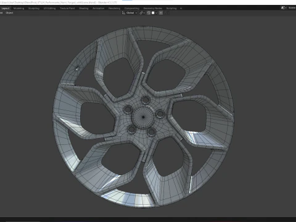296x222 pixels.
Task: Open the Texture Paint workspace tab
Action: [67, 9]
